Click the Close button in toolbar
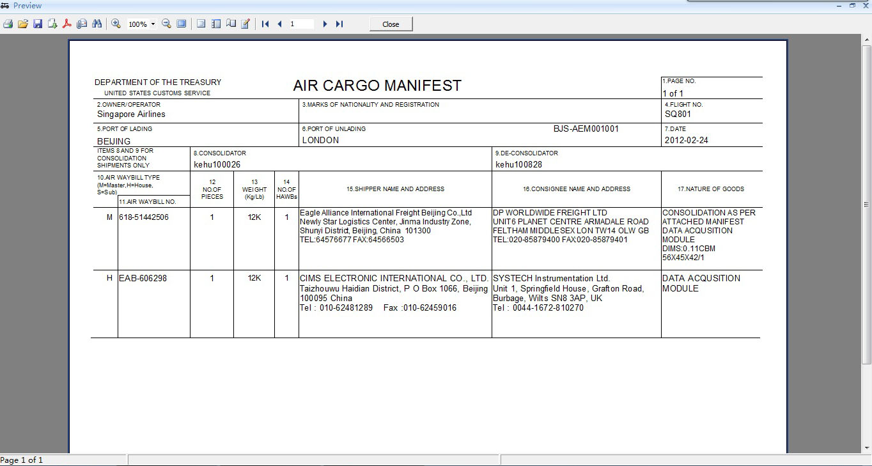872x466 pixels. point(391,24)
